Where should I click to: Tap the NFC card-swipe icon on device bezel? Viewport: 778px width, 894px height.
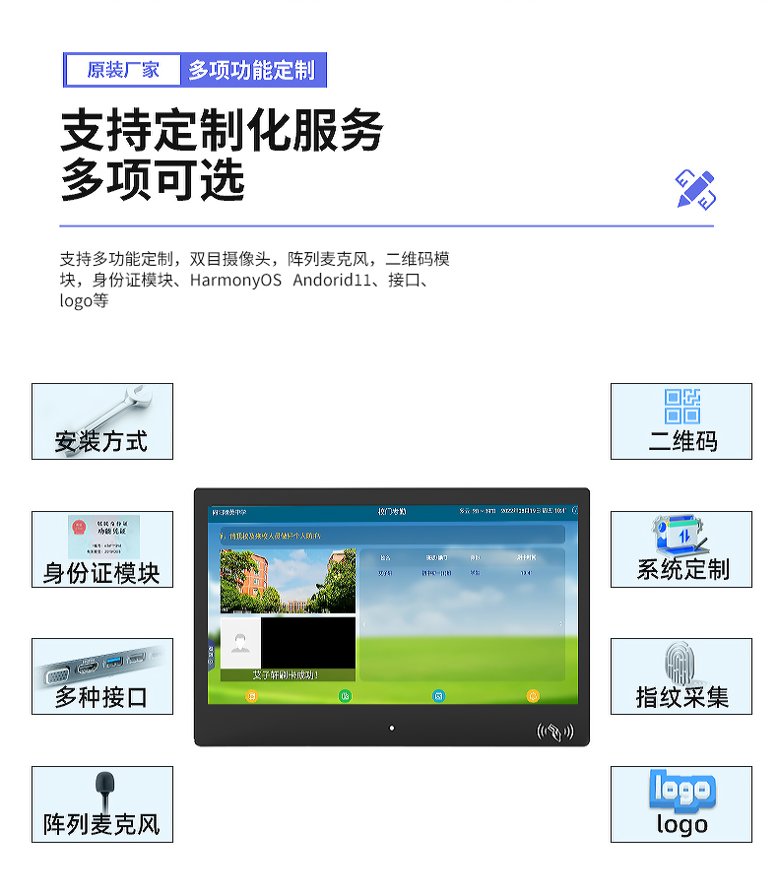click(x=554, y=732)
